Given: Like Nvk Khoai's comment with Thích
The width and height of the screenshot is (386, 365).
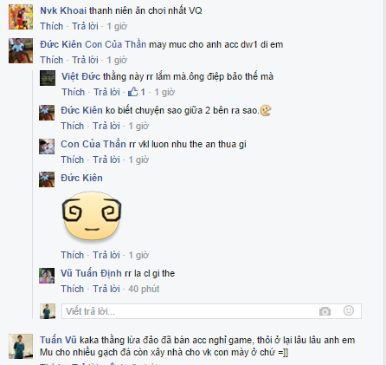Looking at the screenshot, I should coord(51,26).
